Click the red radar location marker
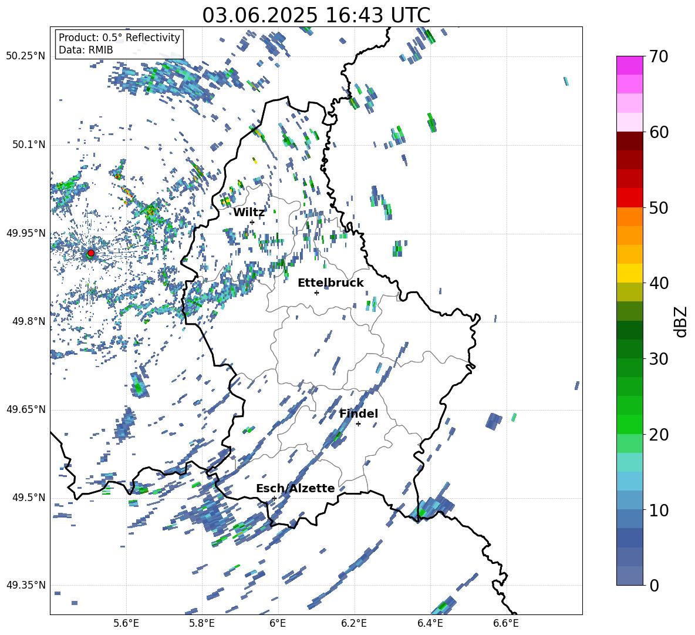This screenshot has height=635, width=695. (91, 253)
